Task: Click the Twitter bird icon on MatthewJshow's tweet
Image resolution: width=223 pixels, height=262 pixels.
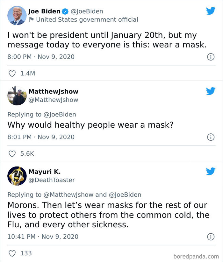Action: (x=211, y=91)
